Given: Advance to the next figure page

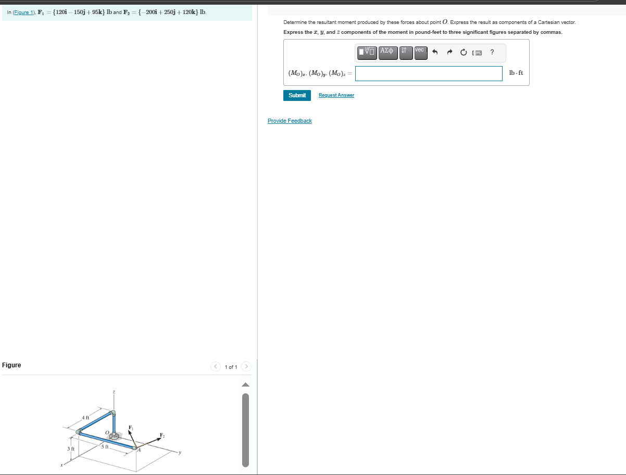Looking at the screenshot, I should point(245,366).
